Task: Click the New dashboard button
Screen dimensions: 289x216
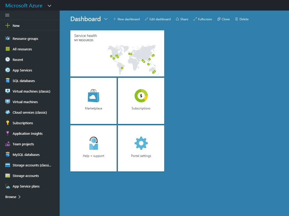Action: pos(126,19)
